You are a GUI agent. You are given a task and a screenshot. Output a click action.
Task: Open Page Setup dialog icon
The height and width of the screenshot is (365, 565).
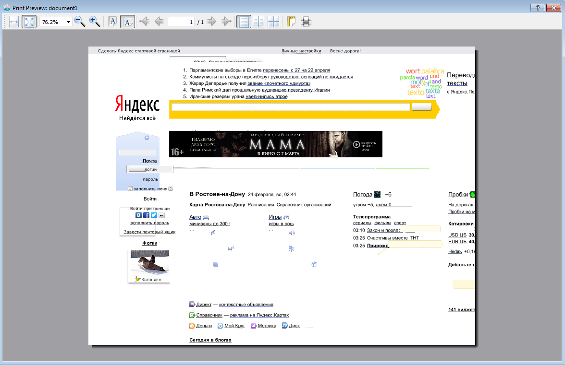291,22
